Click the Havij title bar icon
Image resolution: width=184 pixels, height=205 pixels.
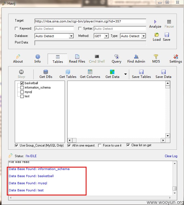4,4
